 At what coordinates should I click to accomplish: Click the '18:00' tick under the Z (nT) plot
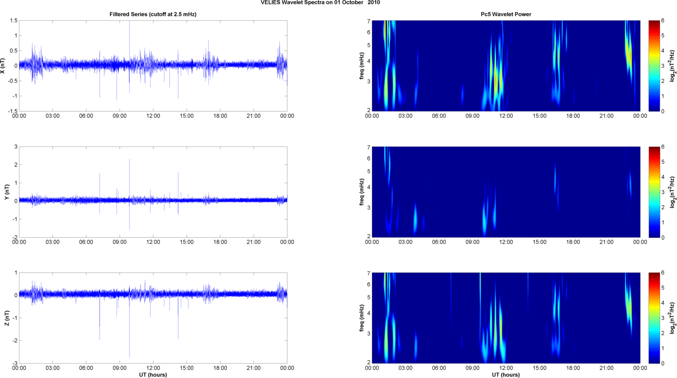[x=220, y=368]
